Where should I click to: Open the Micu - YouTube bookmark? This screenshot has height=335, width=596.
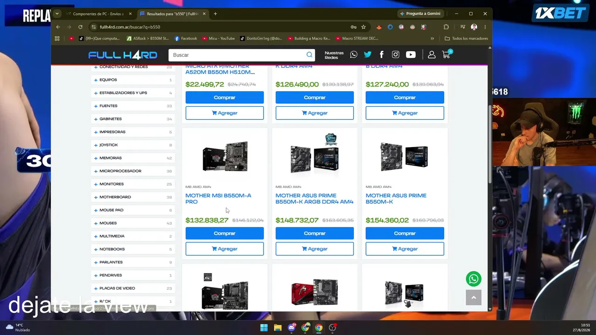(x=218, y=39)
